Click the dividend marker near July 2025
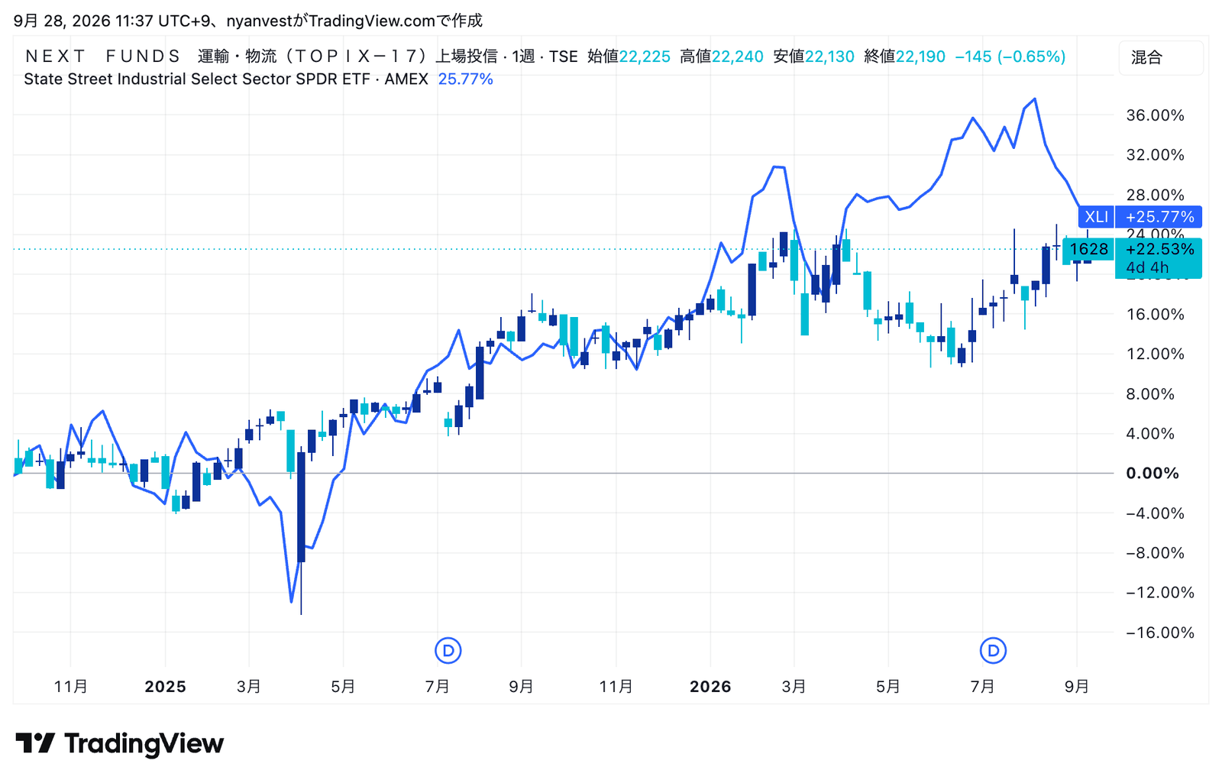Viewport: 1222px width, 783px height. pos(448,651)
